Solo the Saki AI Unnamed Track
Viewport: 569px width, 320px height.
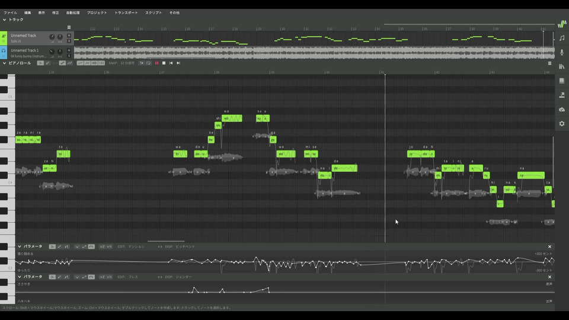coord(69,41)
